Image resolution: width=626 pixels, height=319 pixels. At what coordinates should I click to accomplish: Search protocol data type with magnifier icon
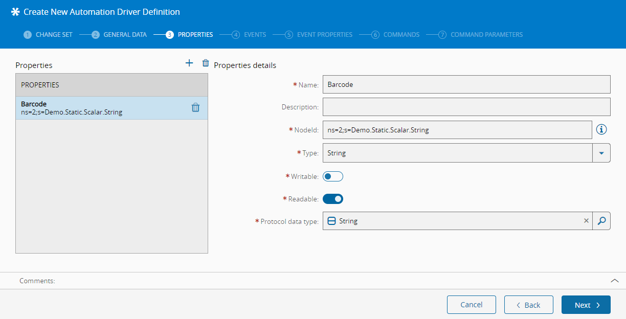(601, 221)
